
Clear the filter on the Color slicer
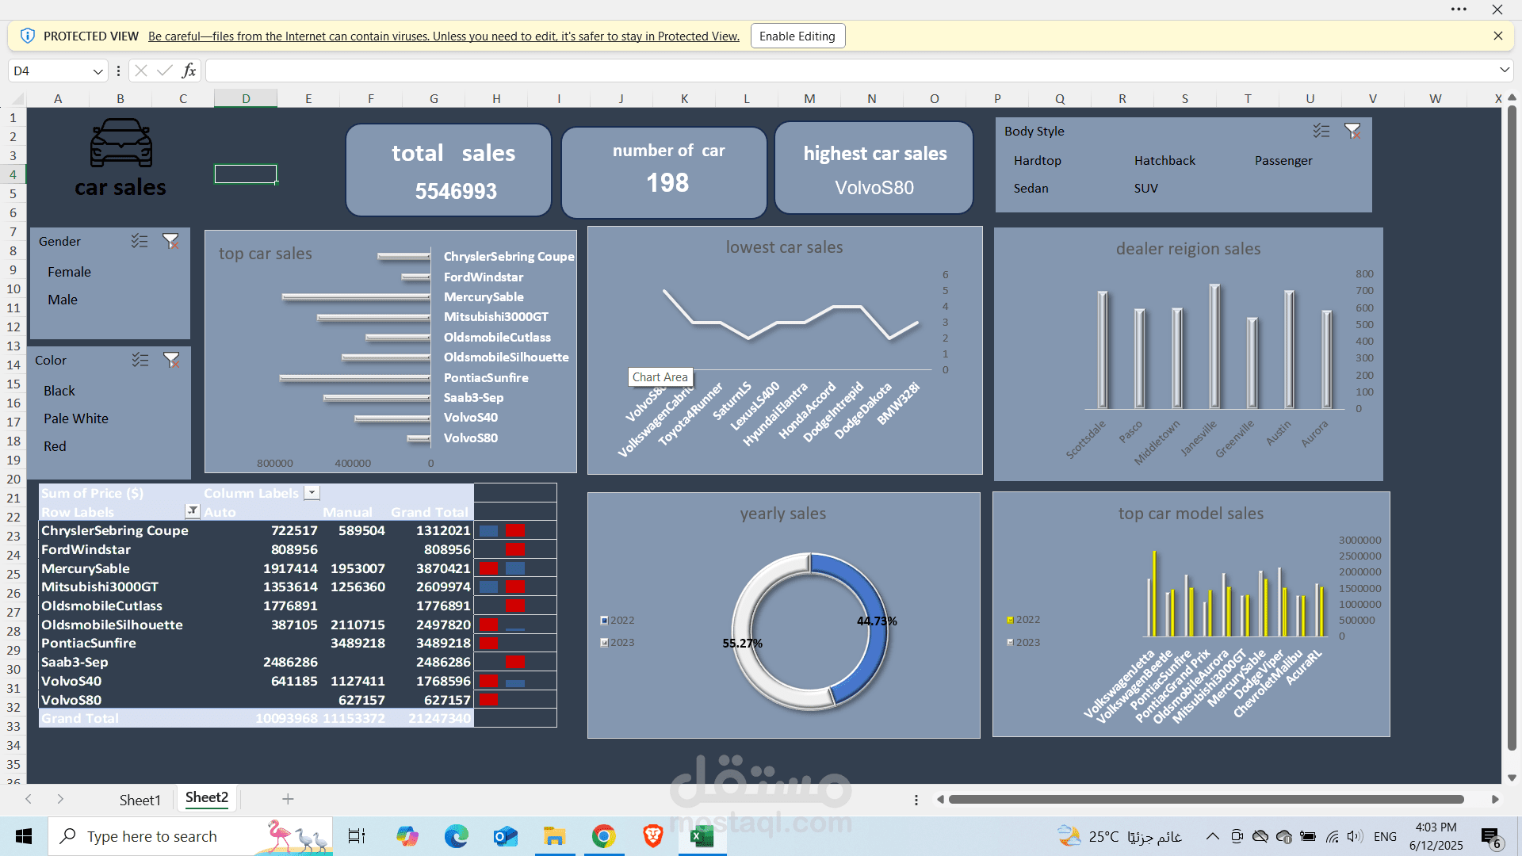[171, 360]
